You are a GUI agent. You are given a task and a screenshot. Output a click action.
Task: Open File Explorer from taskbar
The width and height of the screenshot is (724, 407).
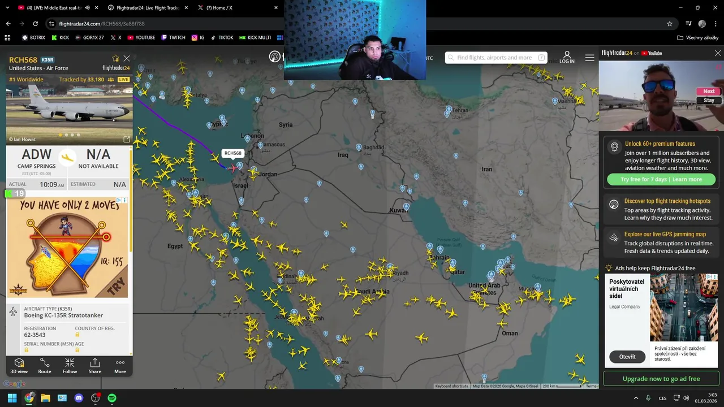click(x=45, y=398)
